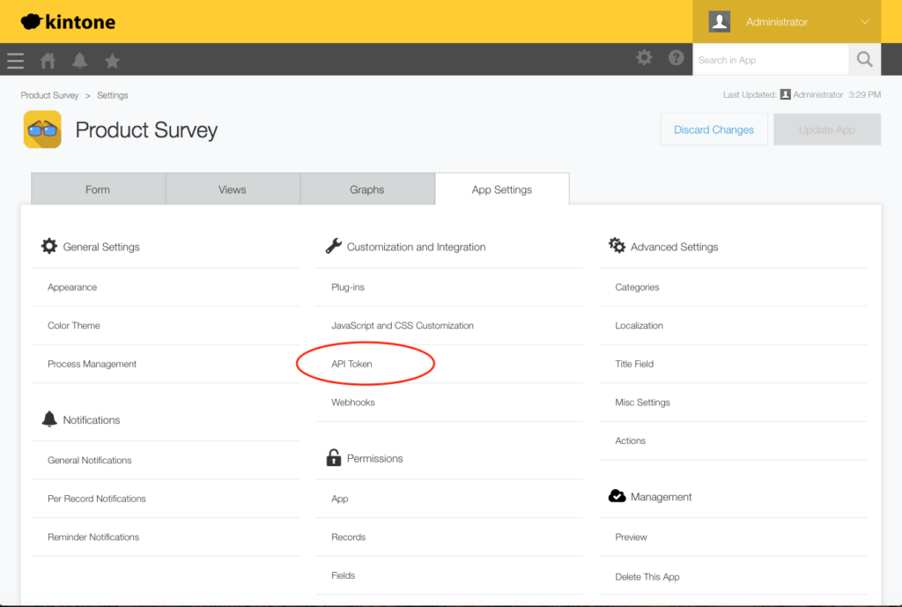Viewport: 902px width, 607px height.
Task: Click the Product Survey app icon
Action: [x=42, y=130]
